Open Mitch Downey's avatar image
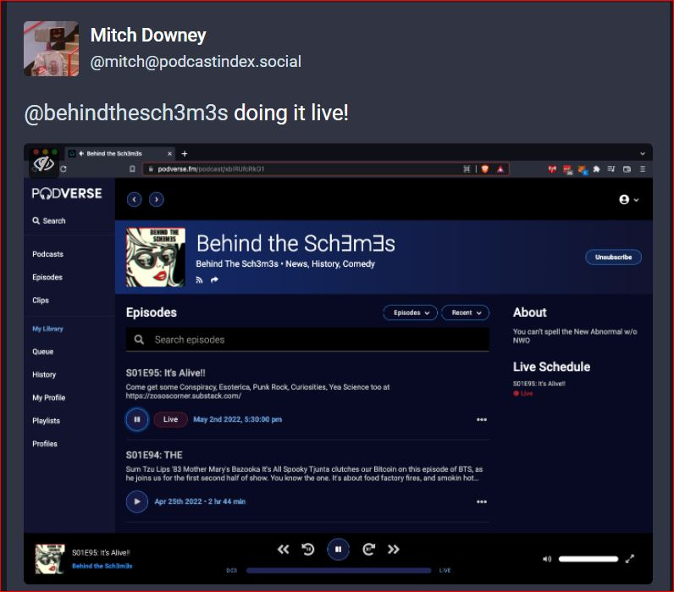Image resolution: width=674 pixels, height=592 pixels. 51,48
